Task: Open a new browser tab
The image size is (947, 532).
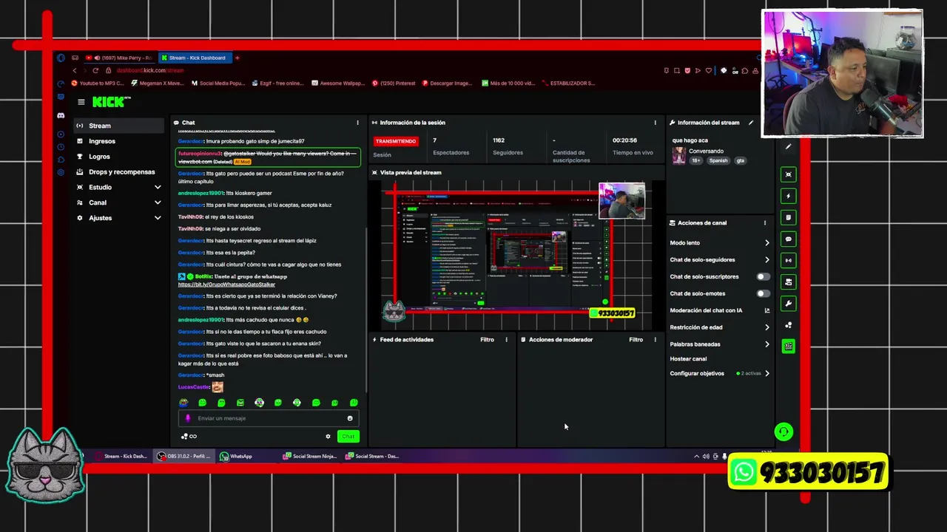Action: click(237, 58)
